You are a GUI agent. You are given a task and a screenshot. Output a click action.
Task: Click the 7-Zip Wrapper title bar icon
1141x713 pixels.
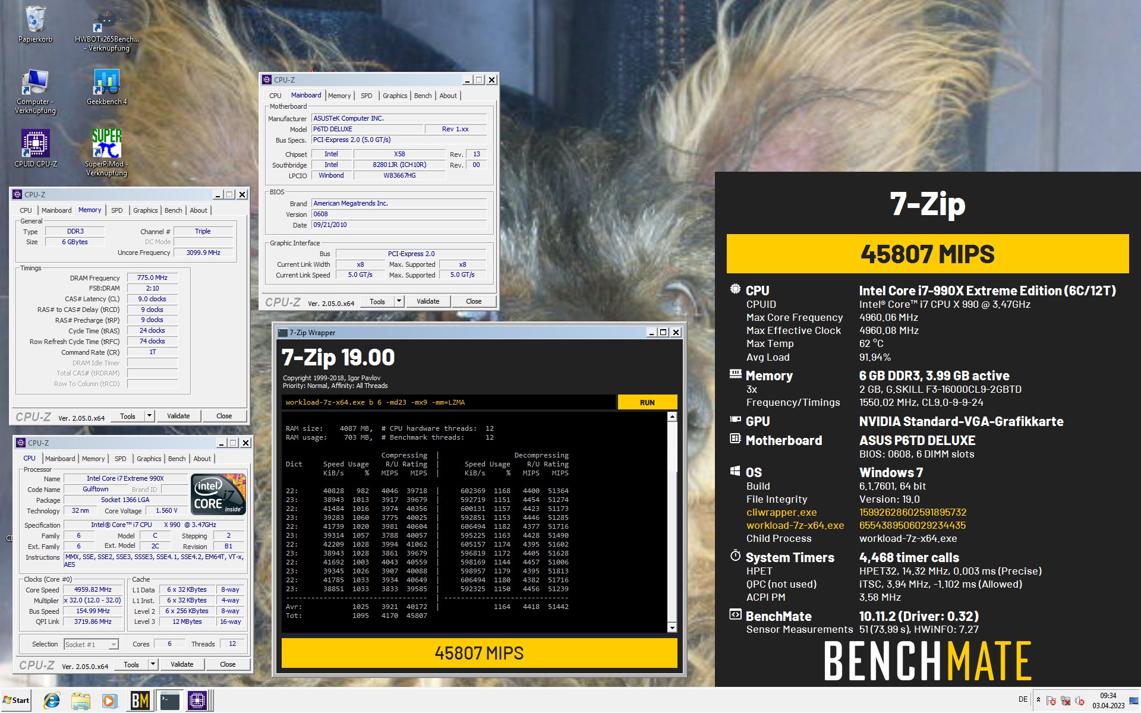[x=283, y=333]
